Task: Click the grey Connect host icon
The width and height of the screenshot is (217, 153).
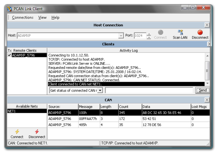Action: pos(161,32)
